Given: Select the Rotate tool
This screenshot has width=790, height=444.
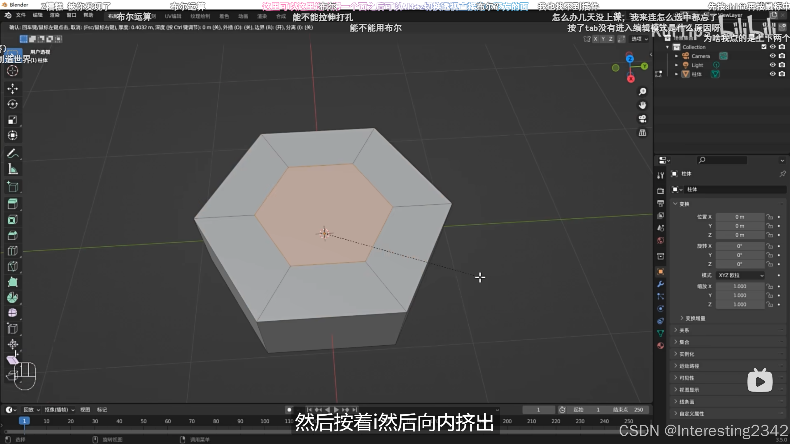Looking at the screenshot, I should click(x=12, y=104).
